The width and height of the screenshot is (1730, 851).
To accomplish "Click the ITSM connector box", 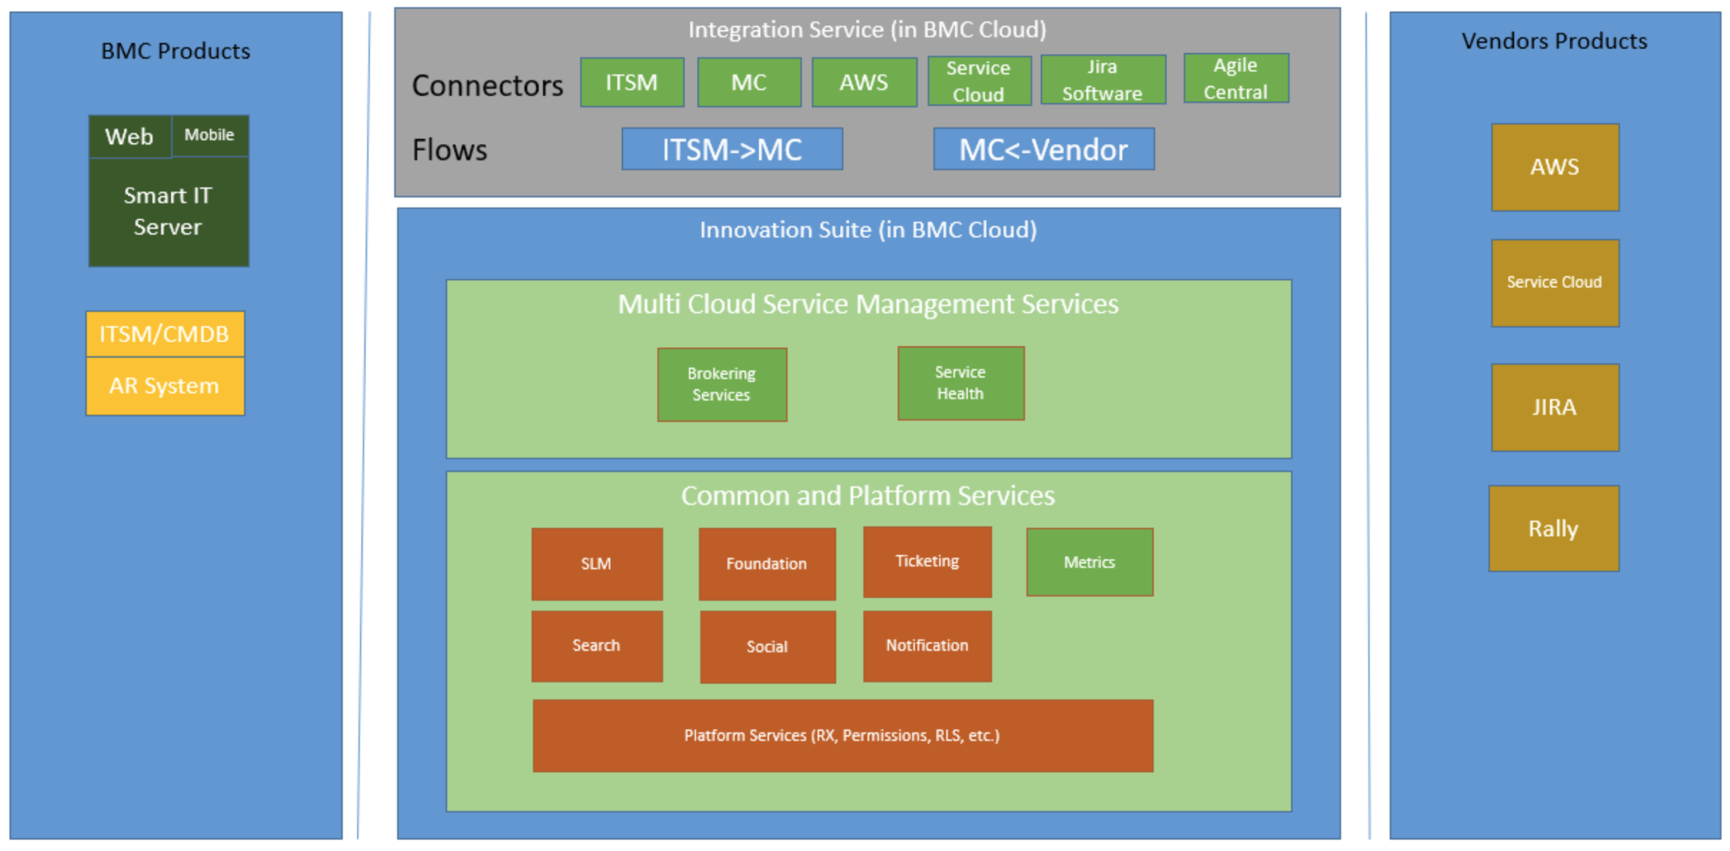I will click(x=632, y=82).
